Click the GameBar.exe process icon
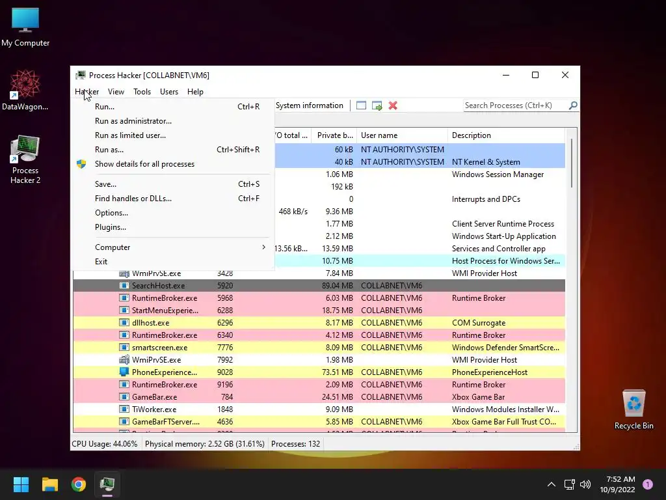 pyautogui.click(x=124, y=396)
